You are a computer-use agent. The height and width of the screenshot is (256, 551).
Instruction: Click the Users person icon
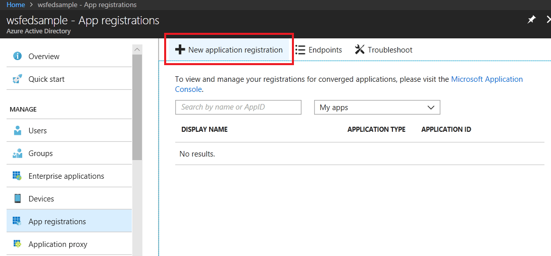(17, 131)
